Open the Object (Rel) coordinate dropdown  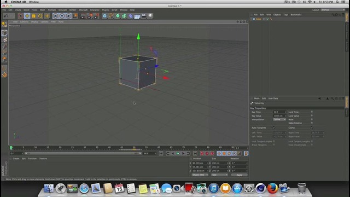click(x=200, y=175)
